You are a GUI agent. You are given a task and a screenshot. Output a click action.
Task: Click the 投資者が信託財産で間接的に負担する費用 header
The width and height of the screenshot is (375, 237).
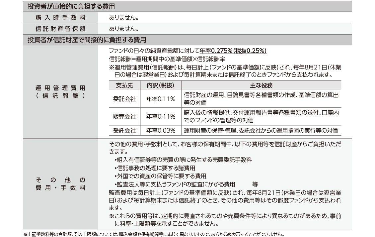(x=86, y=40)
